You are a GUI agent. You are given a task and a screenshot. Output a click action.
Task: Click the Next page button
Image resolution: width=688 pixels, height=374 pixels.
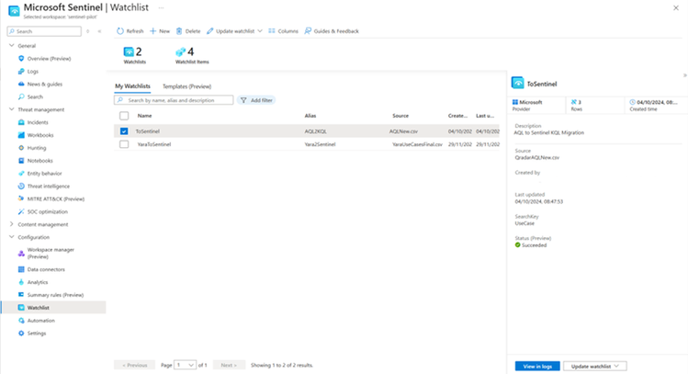(229, 365)
